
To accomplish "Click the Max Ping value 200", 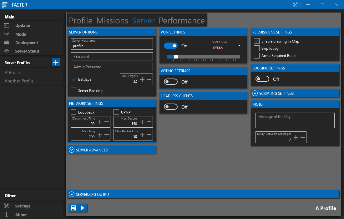I will coord(92,137).
